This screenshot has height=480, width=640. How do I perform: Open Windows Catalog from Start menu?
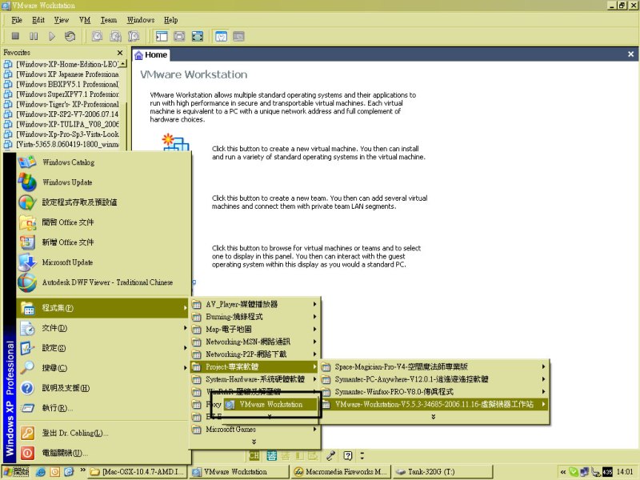(x=104, y=162)
